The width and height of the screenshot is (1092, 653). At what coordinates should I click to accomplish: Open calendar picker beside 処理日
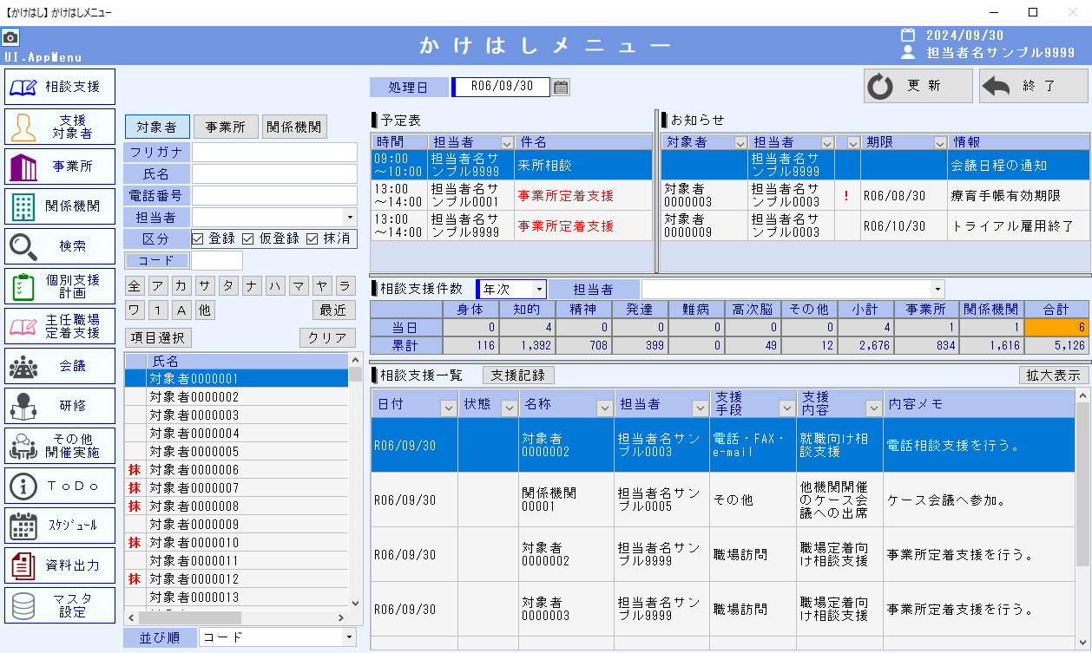[562, 88]
